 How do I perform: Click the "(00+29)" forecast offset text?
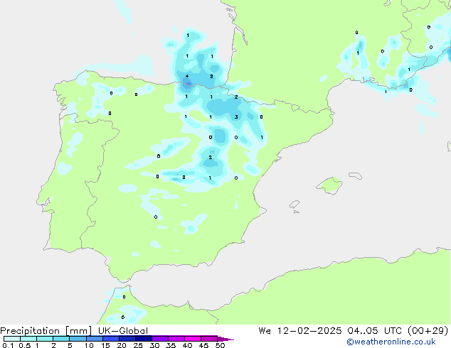(x=428, y=331)
